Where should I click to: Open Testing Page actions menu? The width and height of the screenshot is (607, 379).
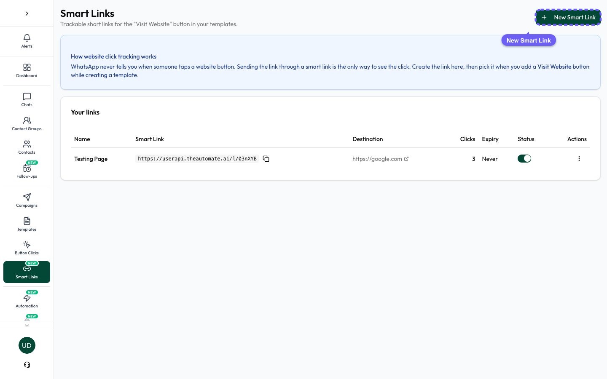point(579,159)
